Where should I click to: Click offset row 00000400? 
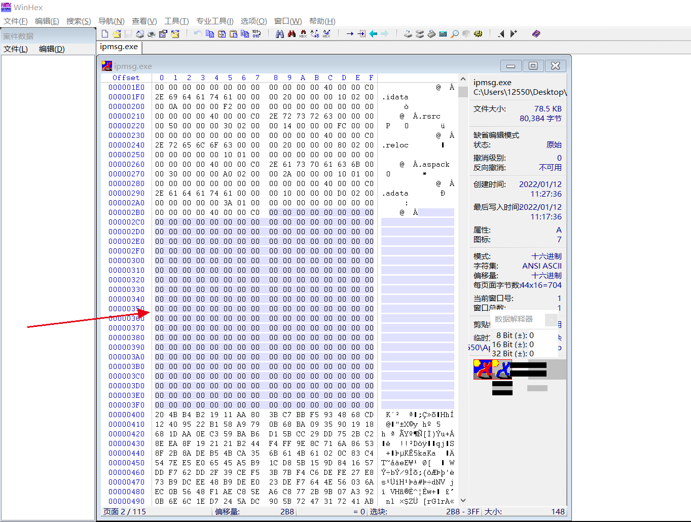126,415
